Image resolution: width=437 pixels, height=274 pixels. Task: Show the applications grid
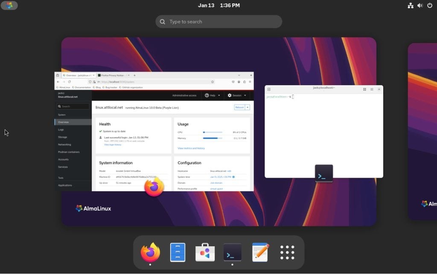287,253
